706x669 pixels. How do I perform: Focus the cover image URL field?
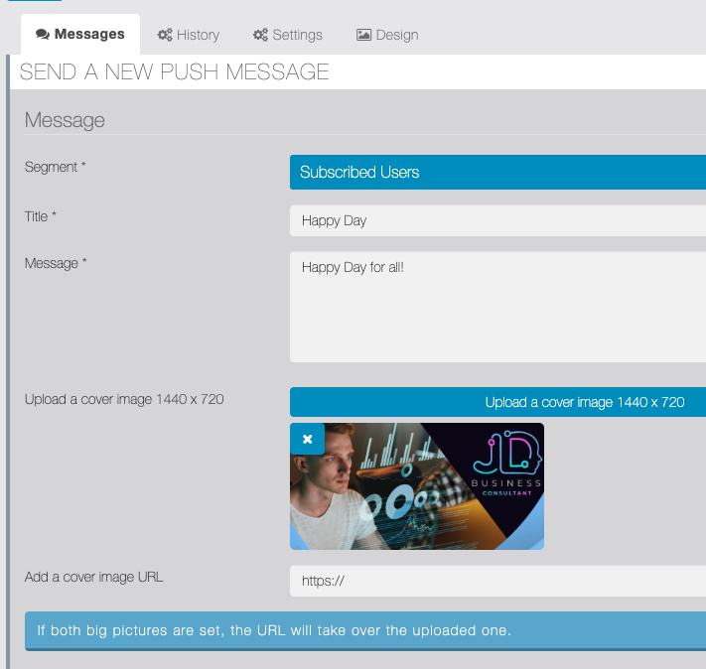click(x=498, y=581)
